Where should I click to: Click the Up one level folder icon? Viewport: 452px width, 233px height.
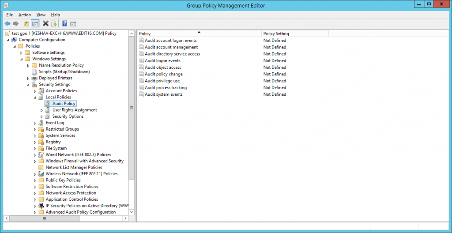click(26, 24)
